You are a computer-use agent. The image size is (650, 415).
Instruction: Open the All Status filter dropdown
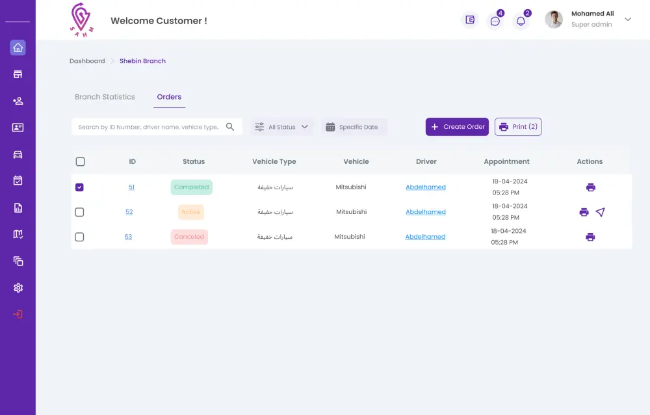282,127
